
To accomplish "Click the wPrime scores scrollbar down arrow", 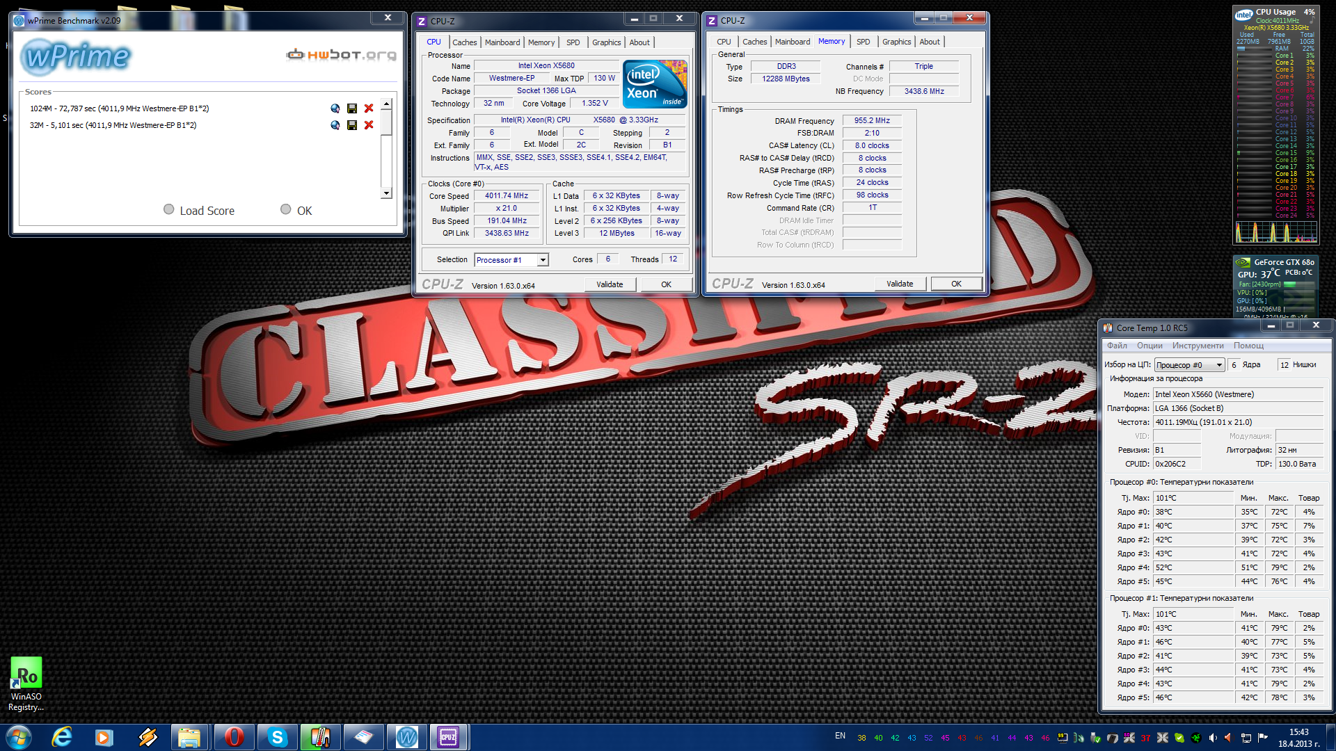I will click(x=387, y=193).
